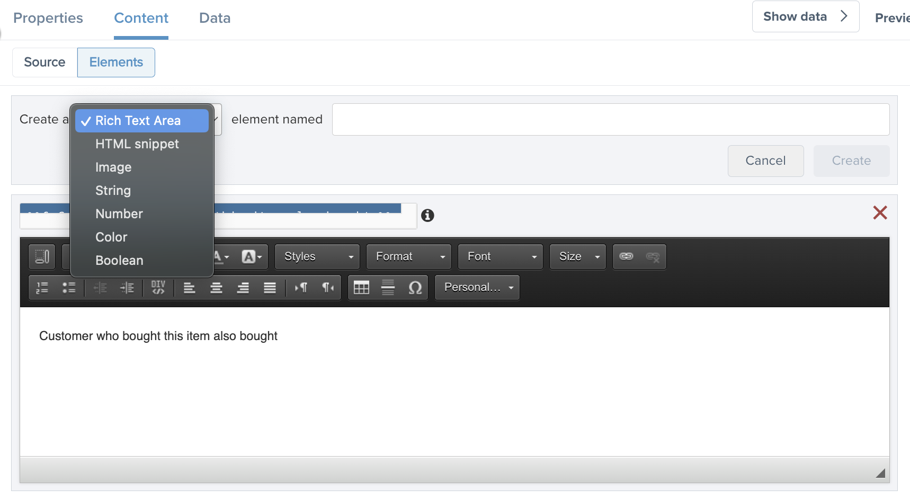Open the Personalization dropdown

[477, 288]
